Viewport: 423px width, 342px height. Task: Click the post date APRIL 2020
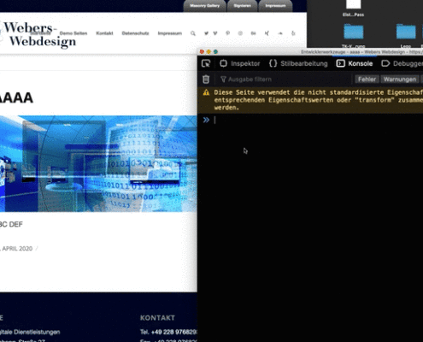[17, 249]
